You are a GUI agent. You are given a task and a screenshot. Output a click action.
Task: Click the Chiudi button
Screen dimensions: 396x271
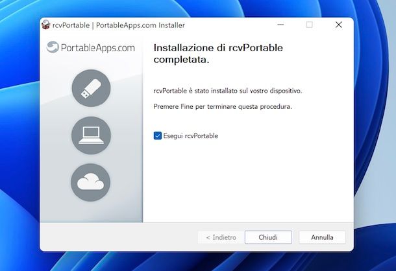pos(268,237)
